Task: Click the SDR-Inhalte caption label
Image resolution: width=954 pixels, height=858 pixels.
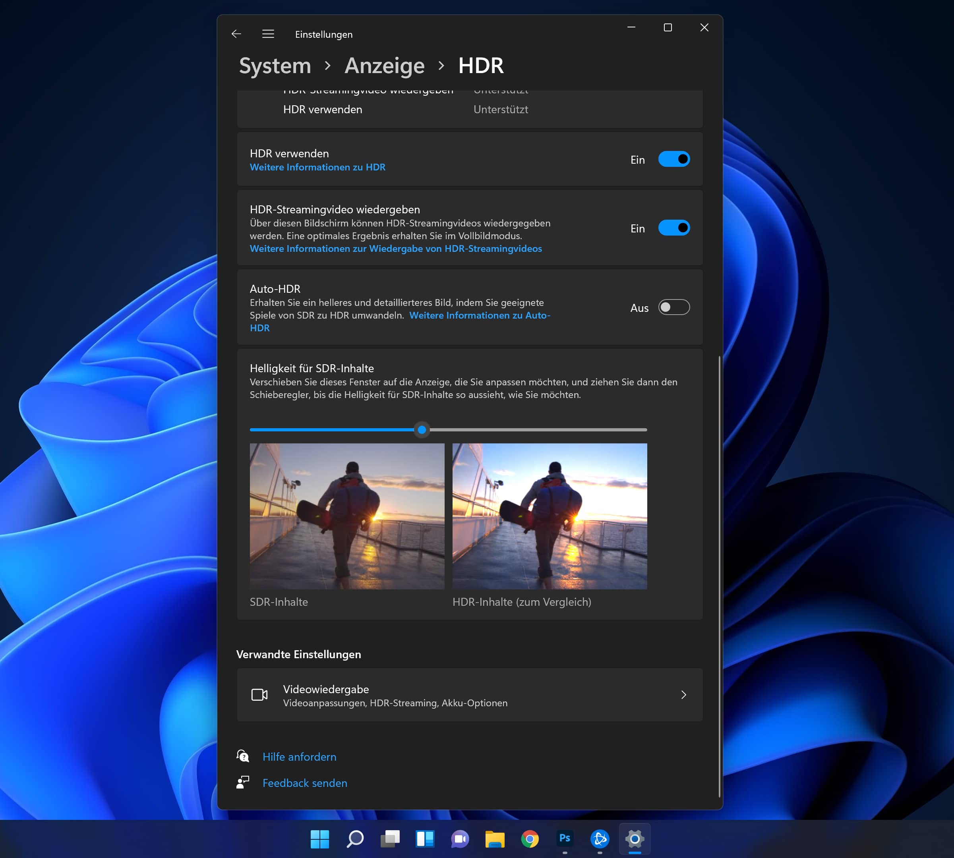Action: pos(279,602)
